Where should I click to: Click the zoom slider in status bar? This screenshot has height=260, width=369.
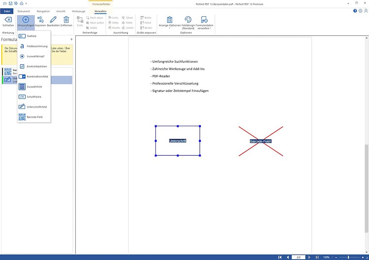tap(348, 257)
